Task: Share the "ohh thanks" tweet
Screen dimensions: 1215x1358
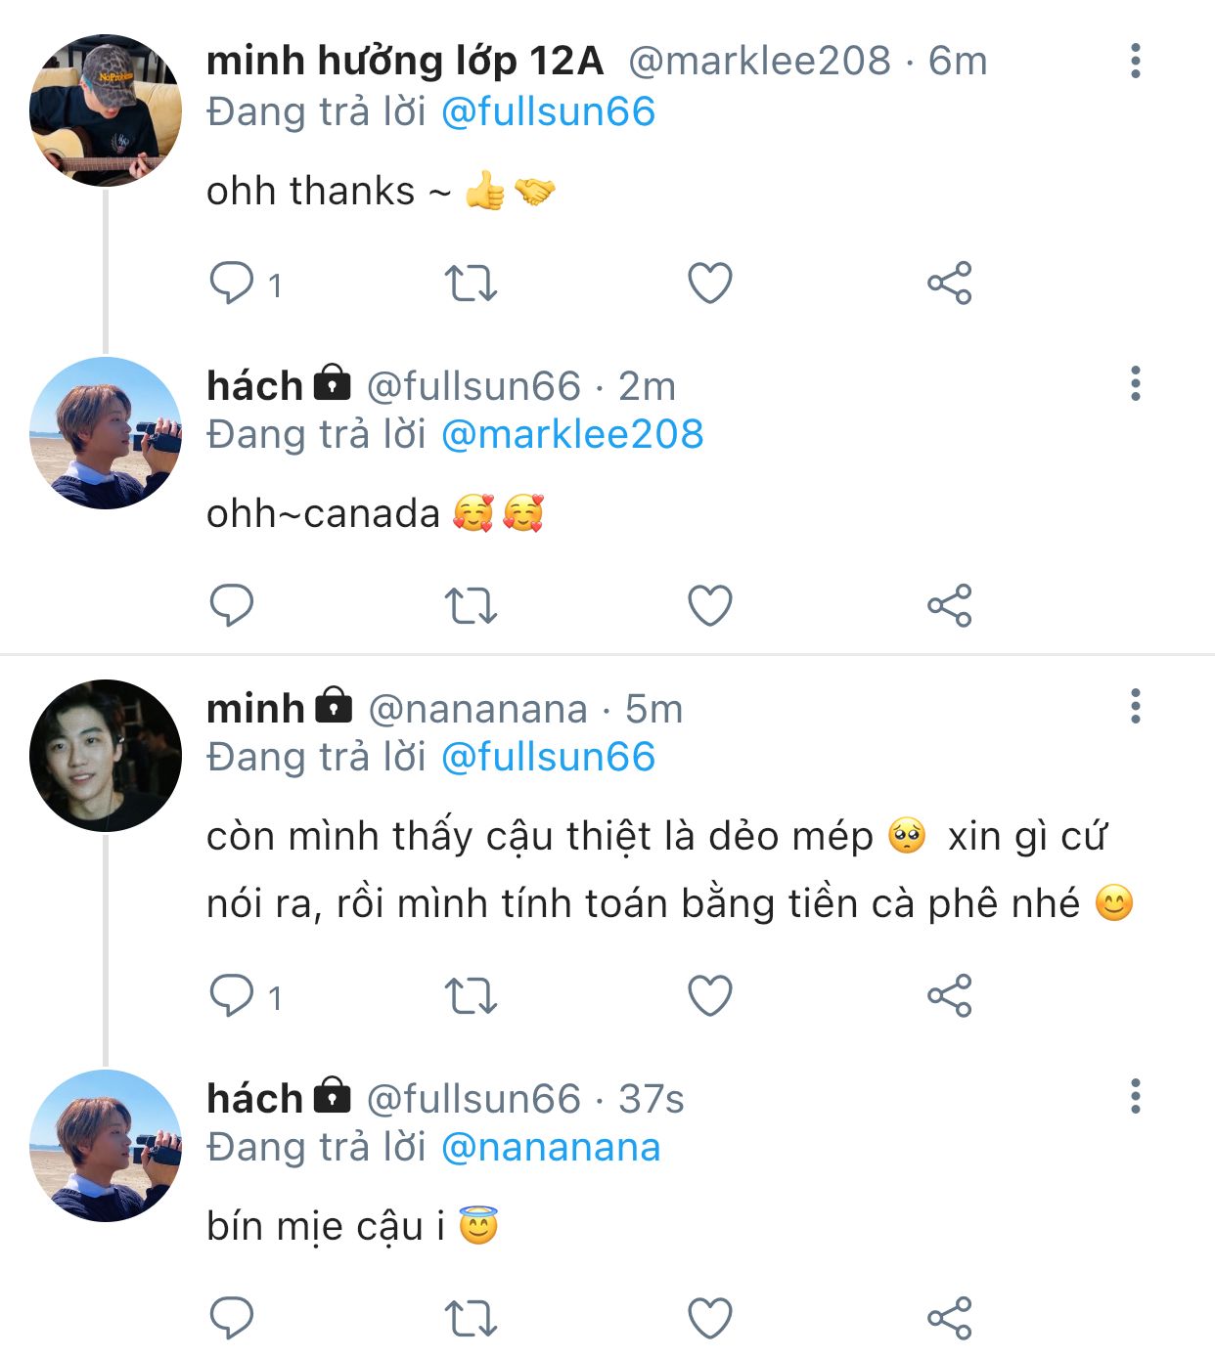Action: (949, 284)
